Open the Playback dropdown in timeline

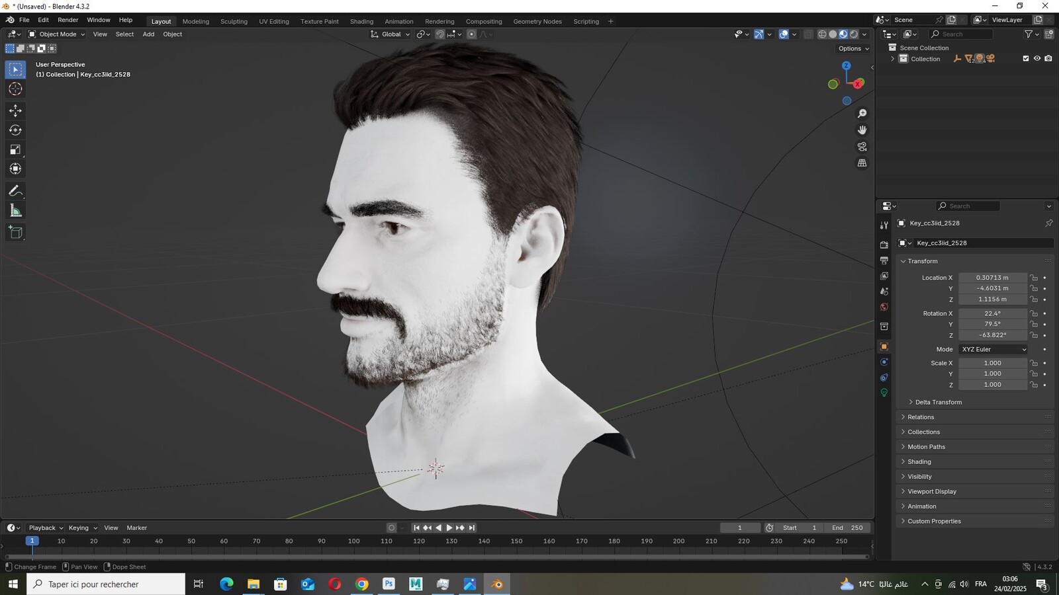coord(45,528)
